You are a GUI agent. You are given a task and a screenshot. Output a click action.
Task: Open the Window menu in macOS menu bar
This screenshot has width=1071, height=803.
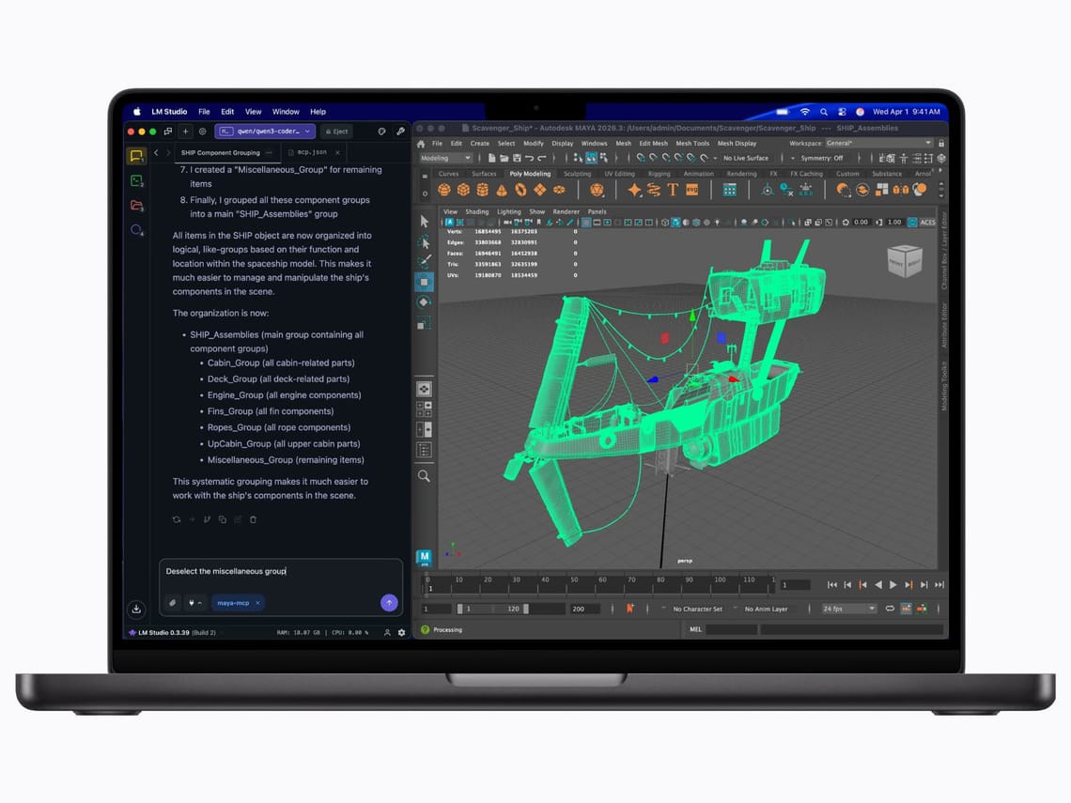pos(286,112)
